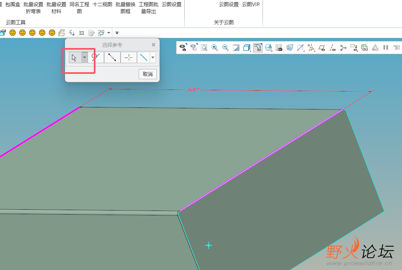The width and height of the screenshot is (402, 270).
Task: Click 云图设置 in 云图工具 group
Action: click(x=172, y=5)
